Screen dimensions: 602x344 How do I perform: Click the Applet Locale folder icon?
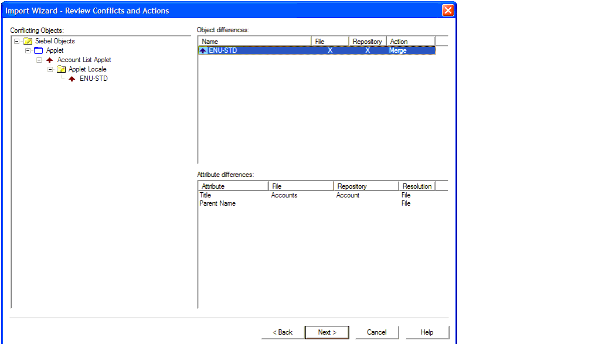click(61, 69)
